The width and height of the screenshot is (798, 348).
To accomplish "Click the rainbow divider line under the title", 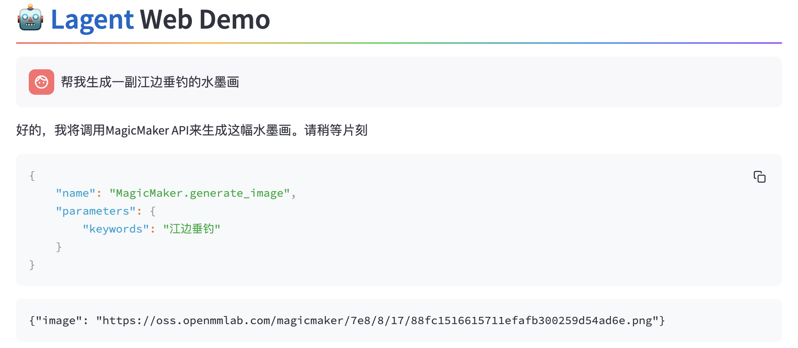I will coord(399,43).
